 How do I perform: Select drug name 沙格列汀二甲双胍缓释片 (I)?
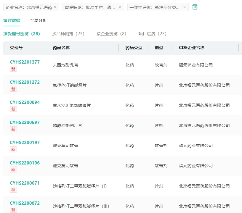click(80, 186)
